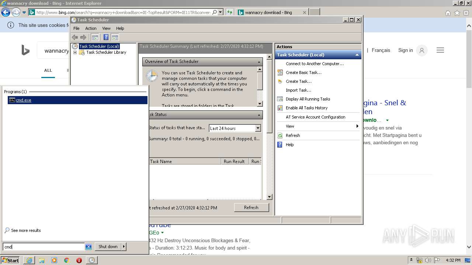Open Internet Explorer Home icon

(448, 13)
